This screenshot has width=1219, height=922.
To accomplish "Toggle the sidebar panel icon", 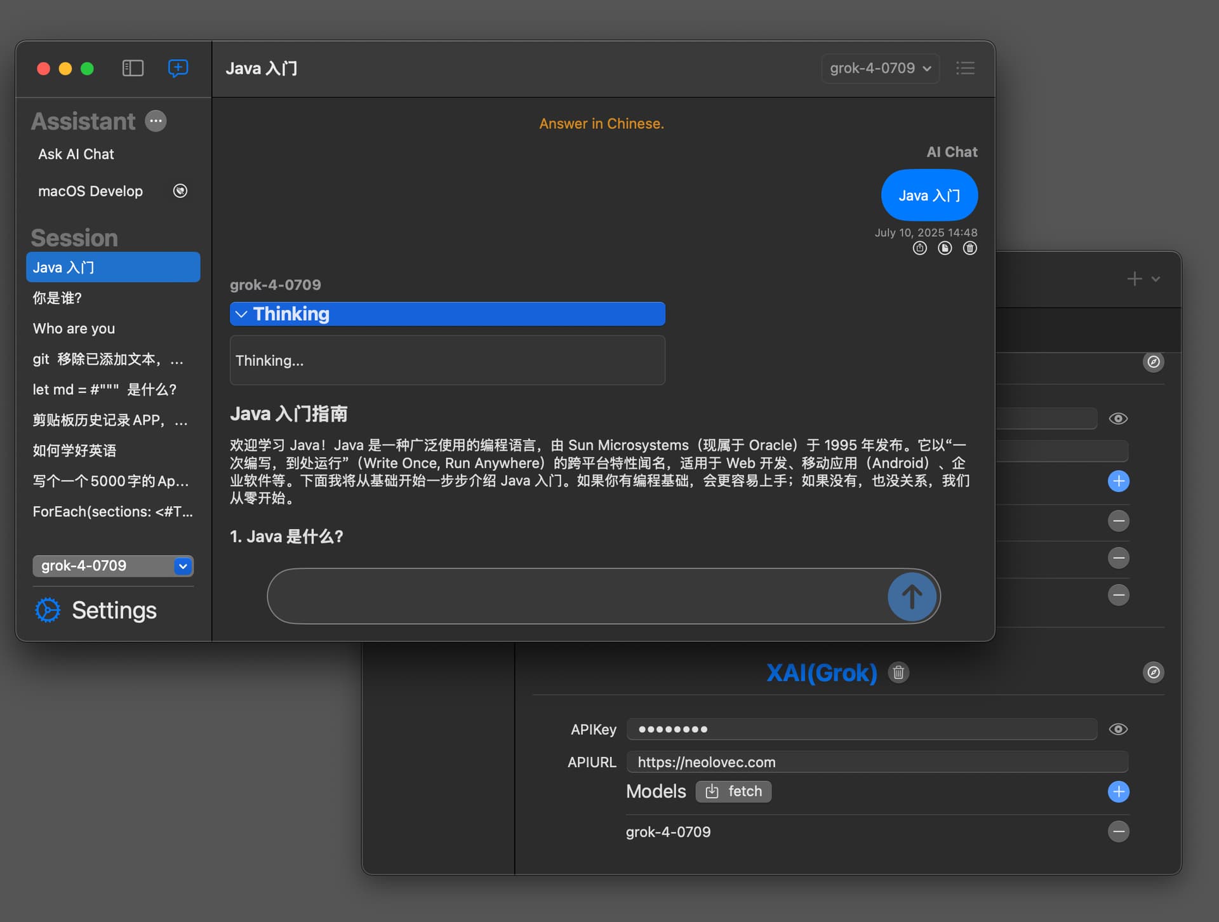I will [x=133, y=68].
